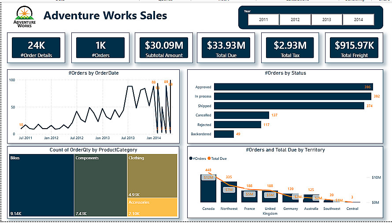Click the $10M axis value

pos(376,177)
